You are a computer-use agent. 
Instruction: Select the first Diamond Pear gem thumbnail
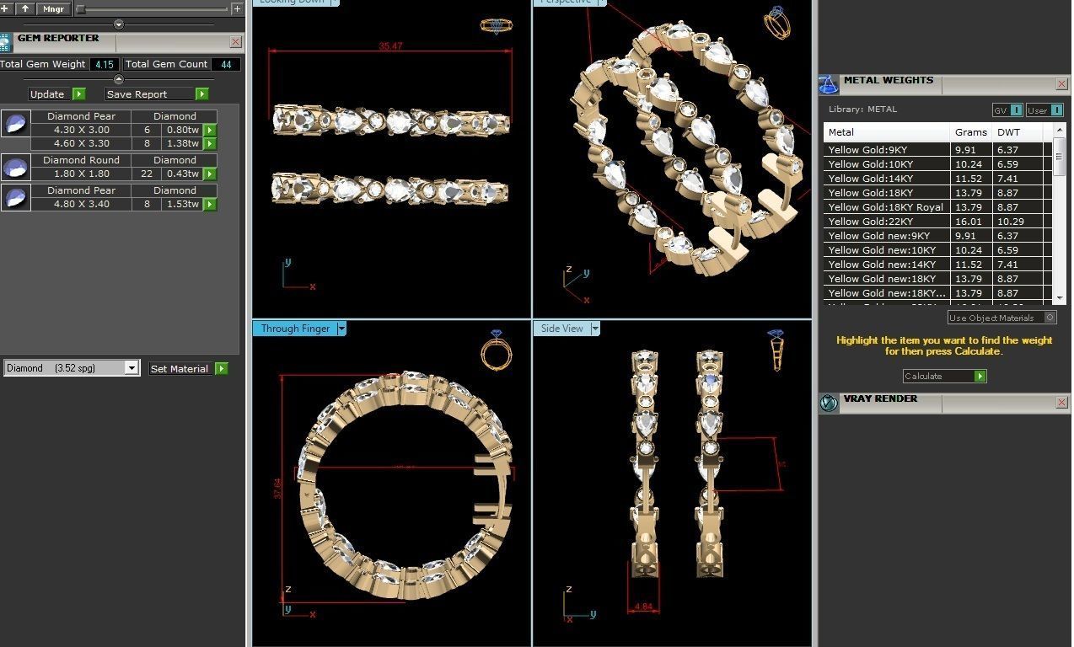[x=15, y=124]
